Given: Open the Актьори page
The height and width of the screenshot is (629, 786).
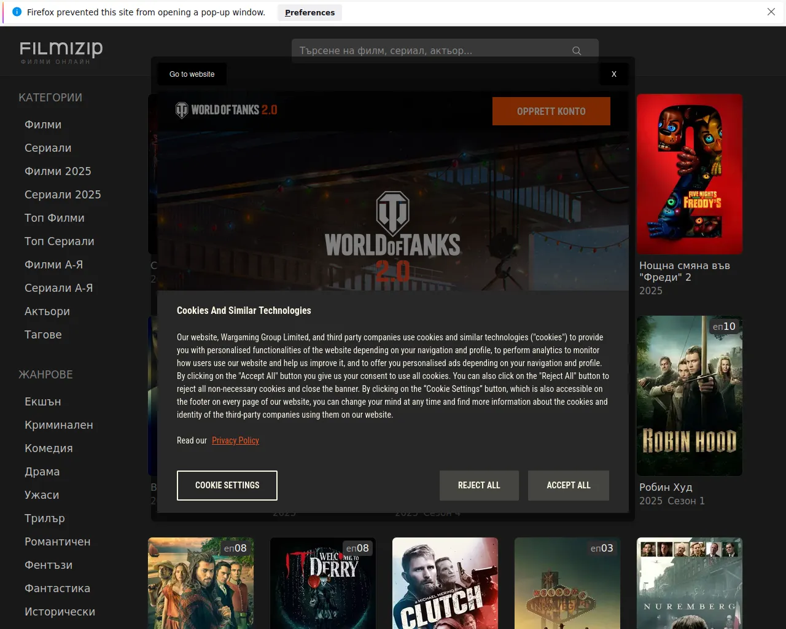Looking at the screenshot, I should click(47, 311).
